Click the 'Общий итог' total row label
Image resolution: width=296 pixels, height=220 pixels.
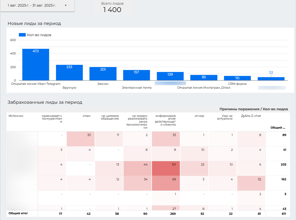point(18,213)
